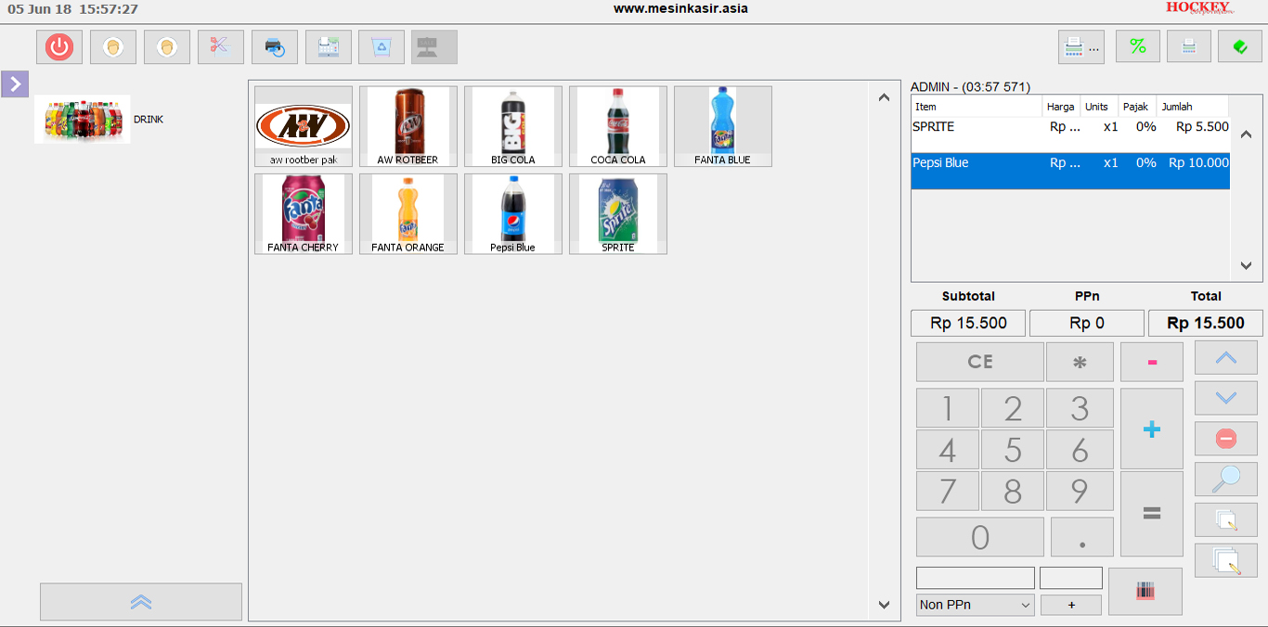
Task: Focus the small input field beside barcode field
Action: 1071,578
